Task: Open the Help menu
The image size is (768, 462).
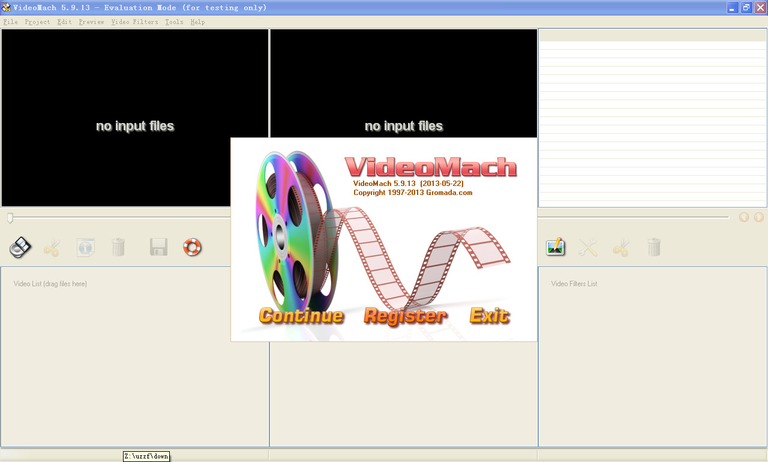Action: 197,22
